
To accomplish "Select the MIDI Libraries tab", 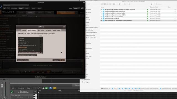I will [32, 30].
